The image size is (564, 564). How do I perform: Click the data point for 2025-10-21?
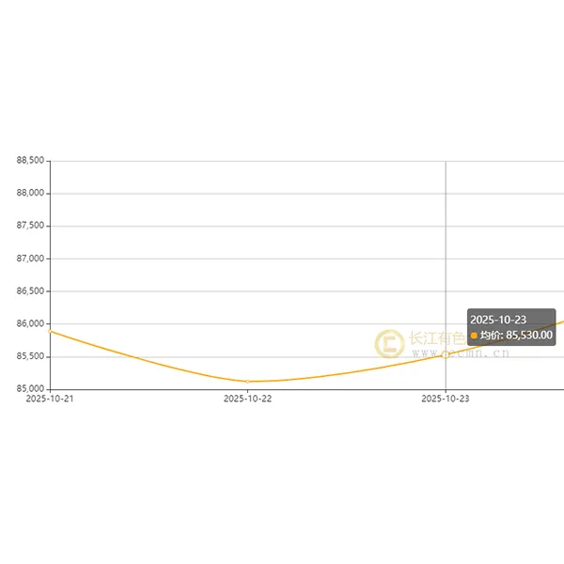click(51, 331)
